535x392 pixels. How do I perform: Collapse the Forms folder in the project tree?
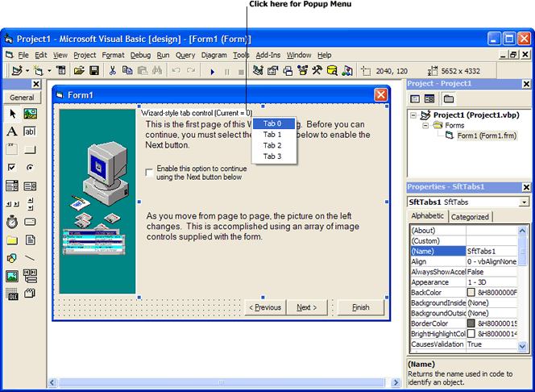pos(425,125)
